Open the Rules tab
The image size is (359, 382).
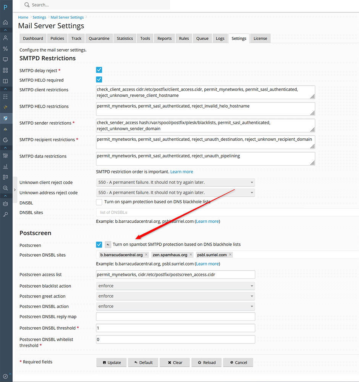click(x=184, y=39)
